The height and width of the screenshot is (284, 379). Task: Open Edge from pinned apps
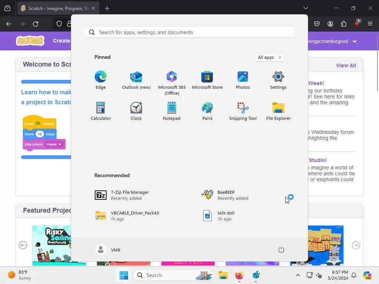(101, 80)
